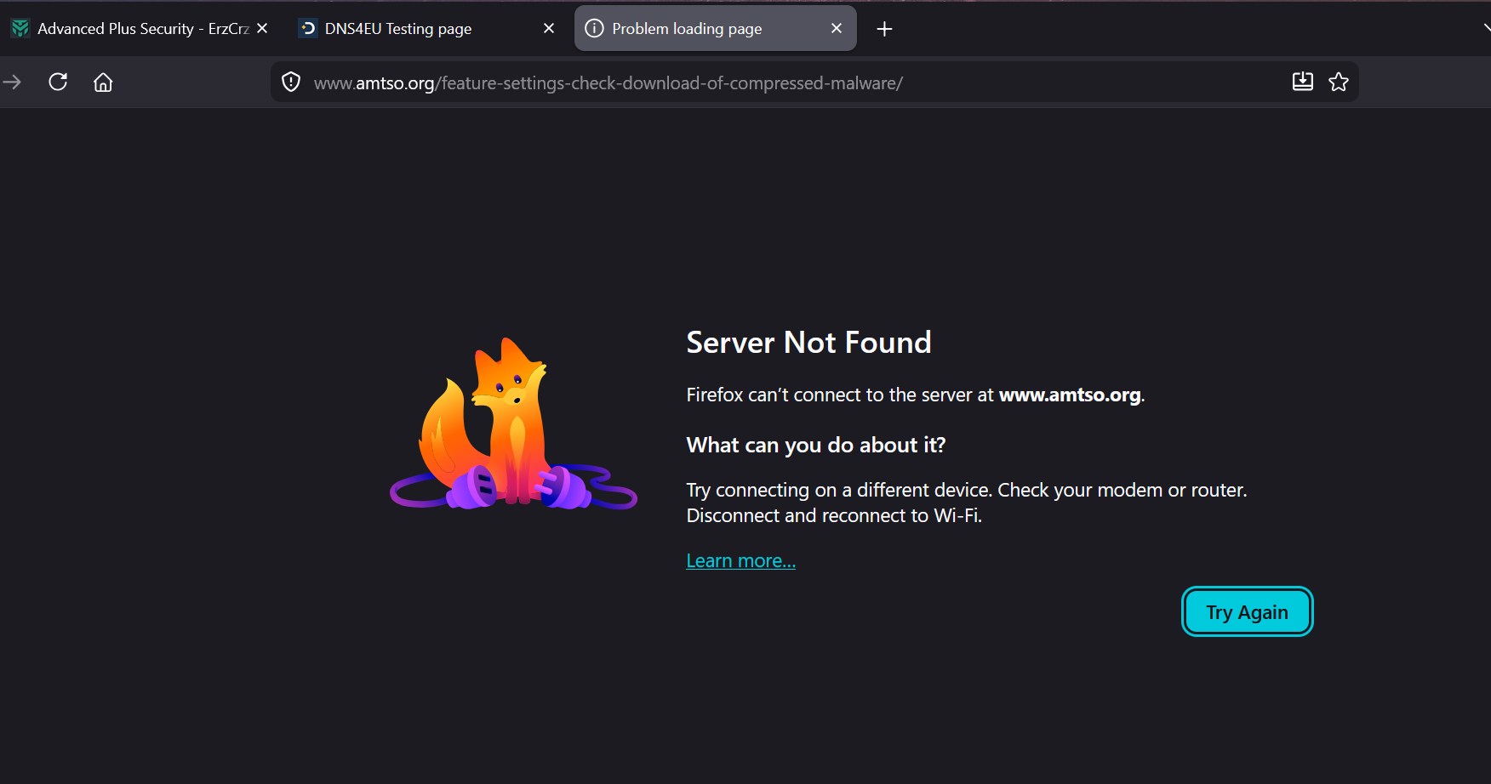
Task: Open a new tab with plus button
Action: coord(884,29)
